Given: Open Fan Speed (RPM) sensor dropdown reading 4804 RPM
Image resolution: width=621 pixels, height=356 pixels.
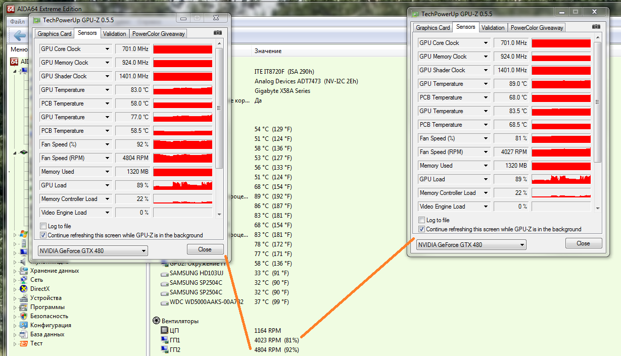Looking at the screenshot, I should pos(107,158).
